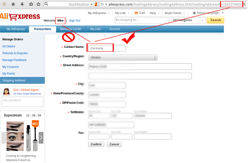Click the reload icon in address bar

[x=102, y=4]
